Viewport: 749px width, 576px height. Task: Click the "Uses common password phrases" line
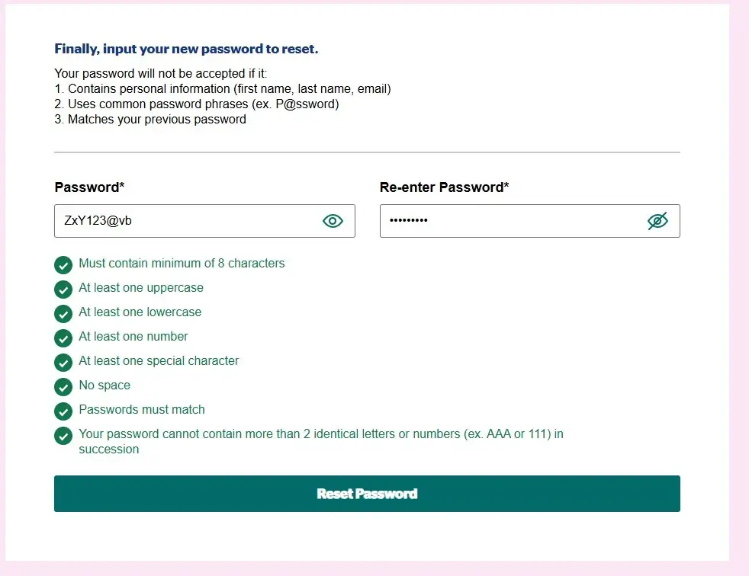coord(197,104)
